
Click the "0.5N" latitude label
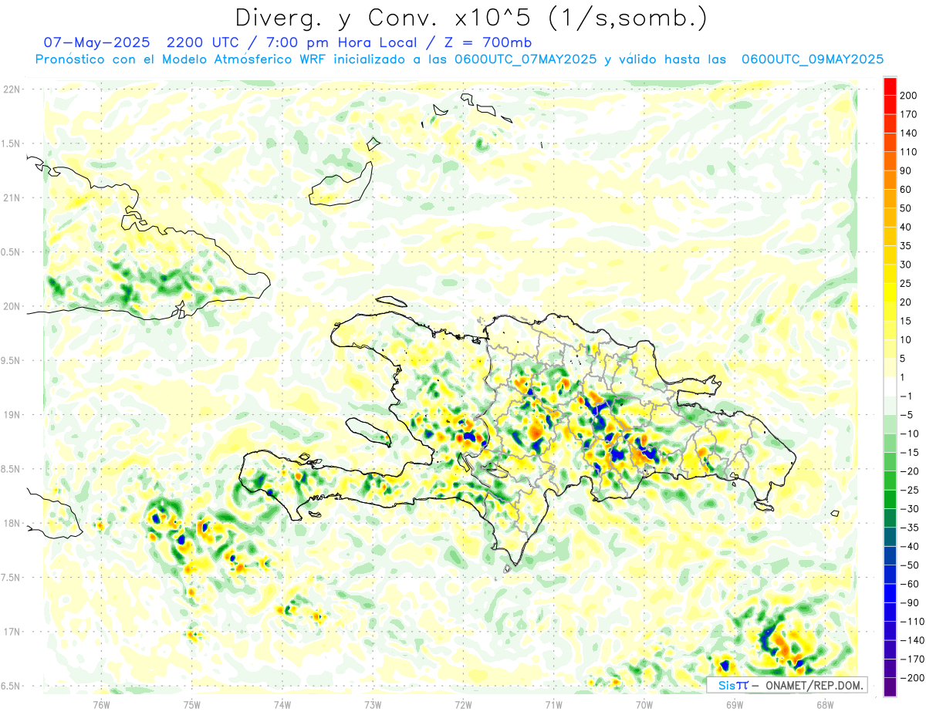tap(12, 252)
